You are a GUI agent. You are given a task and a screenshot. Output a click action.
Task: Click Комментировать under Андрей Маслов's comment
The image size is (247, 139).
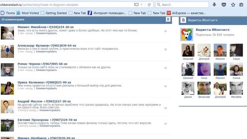pyautogui.click(x=50, y=110)
